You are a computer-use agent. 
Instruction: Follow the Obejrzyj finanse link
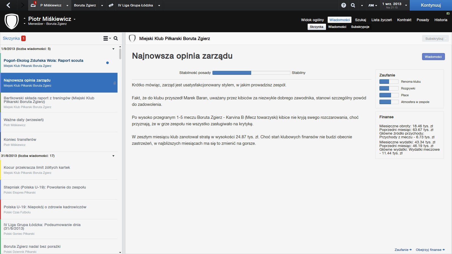(x=430, y=250)
